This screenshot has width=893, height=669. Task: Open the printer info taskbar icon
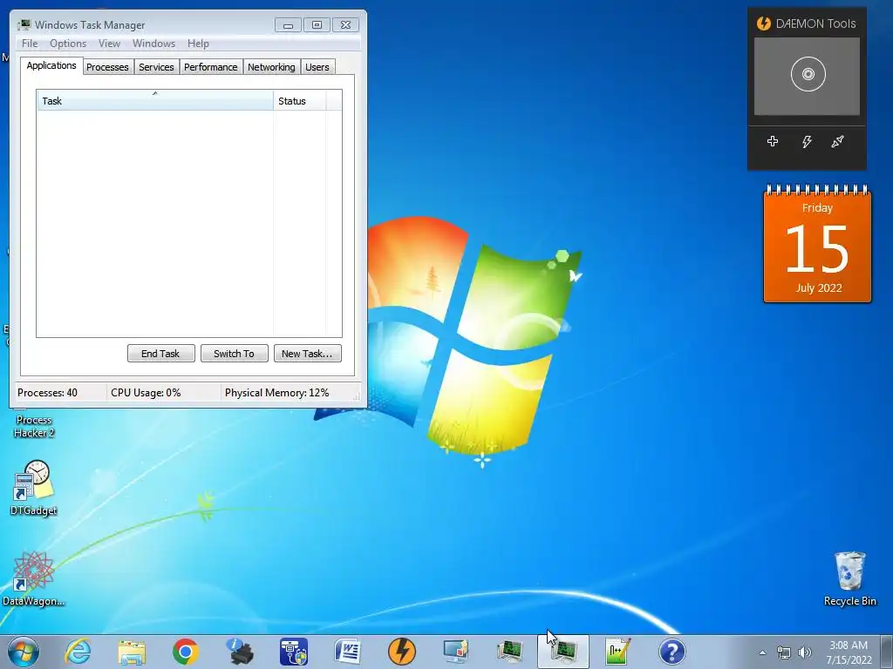click(240, 652)
